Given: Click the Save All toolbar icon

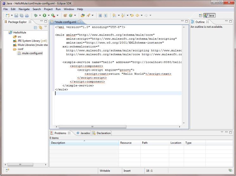Looking at the screenshot, I should coord(22,15).
